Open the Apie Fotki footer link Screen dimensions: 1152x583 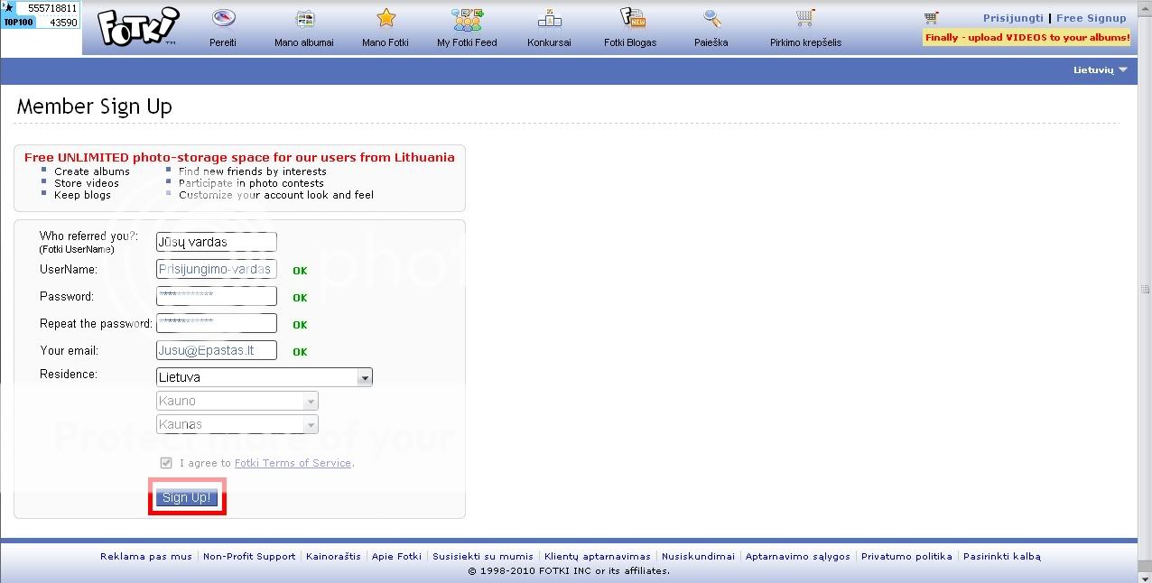(x=396, y=557)
